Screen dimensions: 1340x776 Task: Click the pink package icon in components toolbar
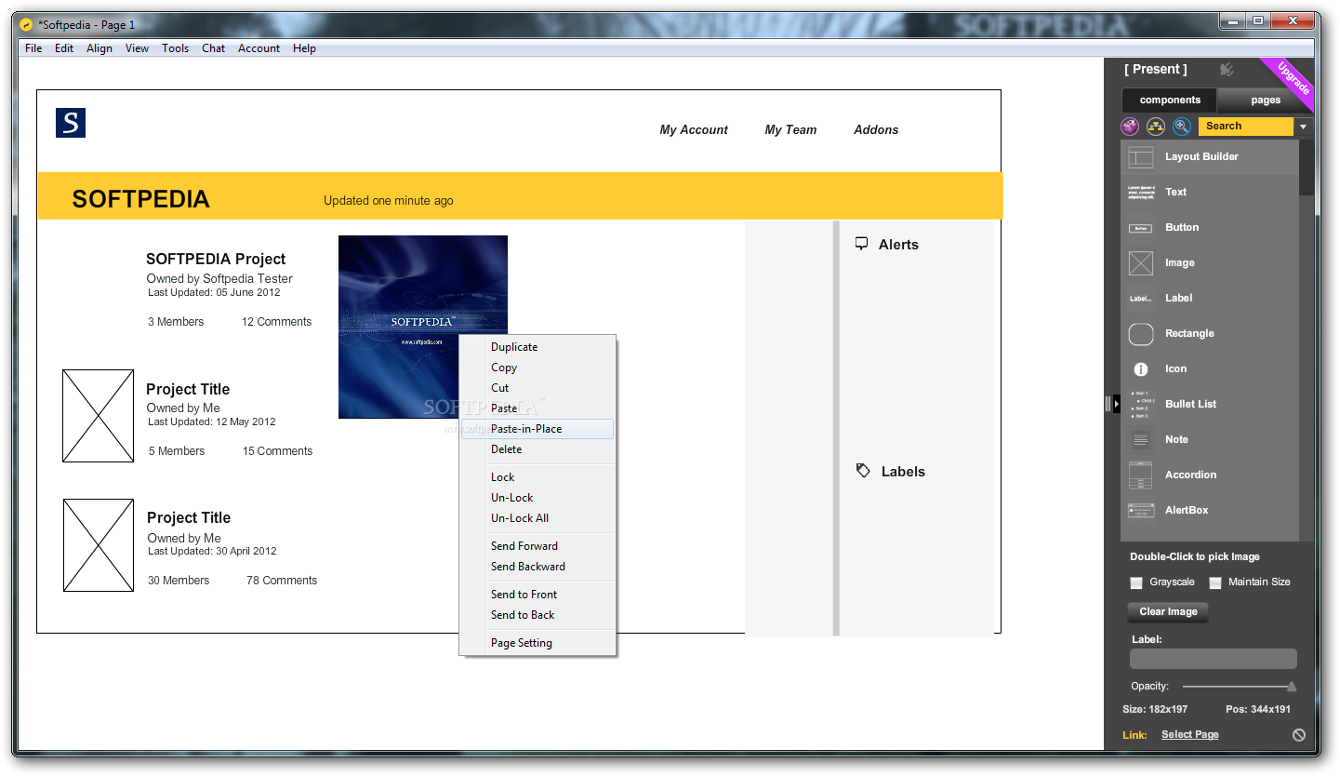1130,127
